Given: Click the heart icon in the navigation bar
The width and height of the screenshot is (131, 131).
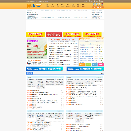Looking at the screenshot, I should click(x=68, y=5).
